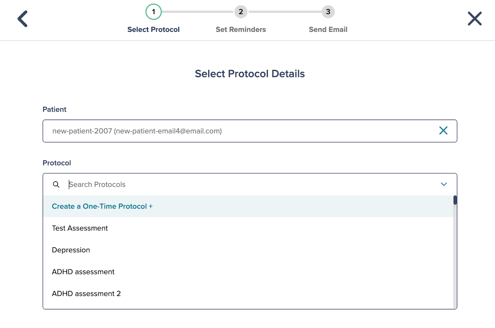The image size is (495, 328).
Task: Click the scrollbar track below the thumb
Action: [x=455, y=257]
